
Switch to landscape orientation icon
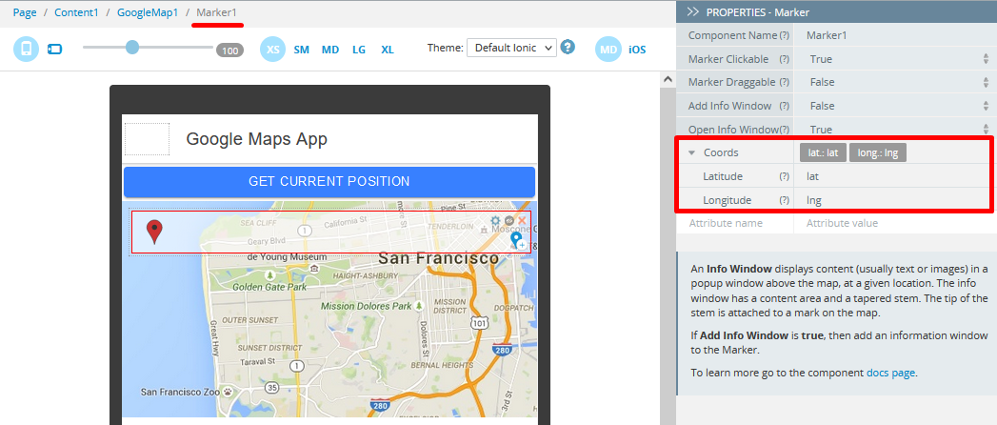point(54,49)
